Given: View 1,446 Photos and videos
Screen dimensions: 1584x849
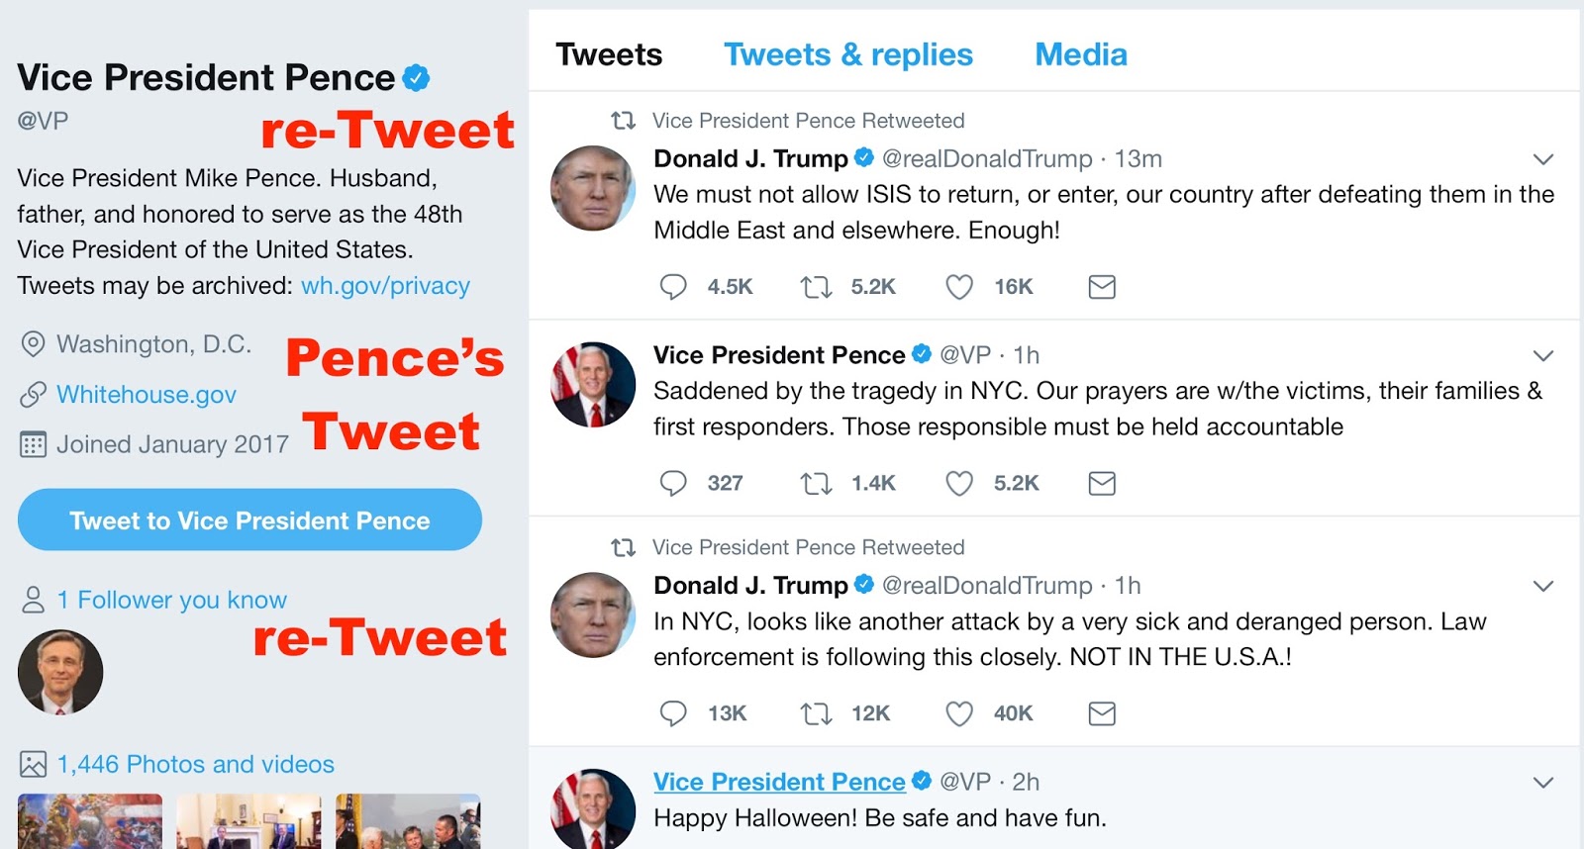Looking at the screenshot, I should [195, 764].
